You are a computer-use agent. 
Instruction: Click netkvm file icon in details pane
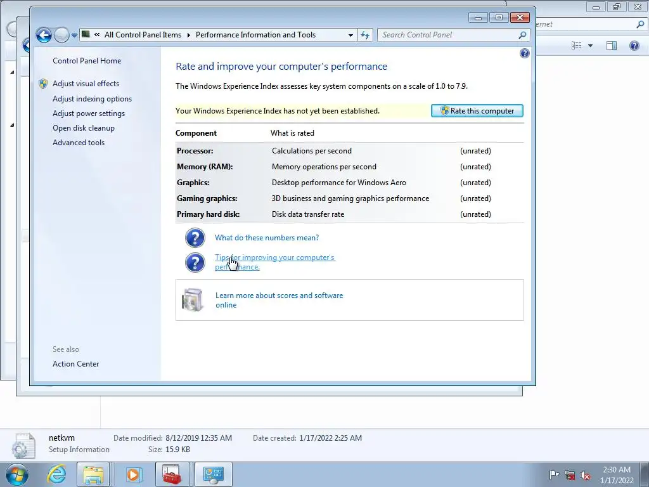click(23, 446)
